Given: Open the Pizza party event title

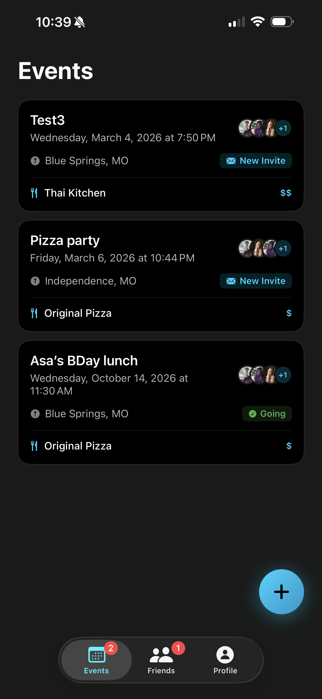Looking at the screenshot, I should [65, 240].
